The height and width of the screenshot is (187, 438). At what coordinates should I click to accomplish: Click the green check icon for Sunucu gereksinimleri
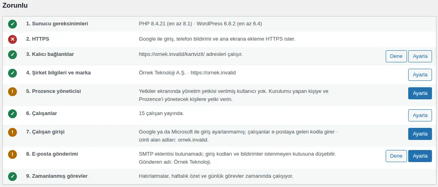coord(12,24)
